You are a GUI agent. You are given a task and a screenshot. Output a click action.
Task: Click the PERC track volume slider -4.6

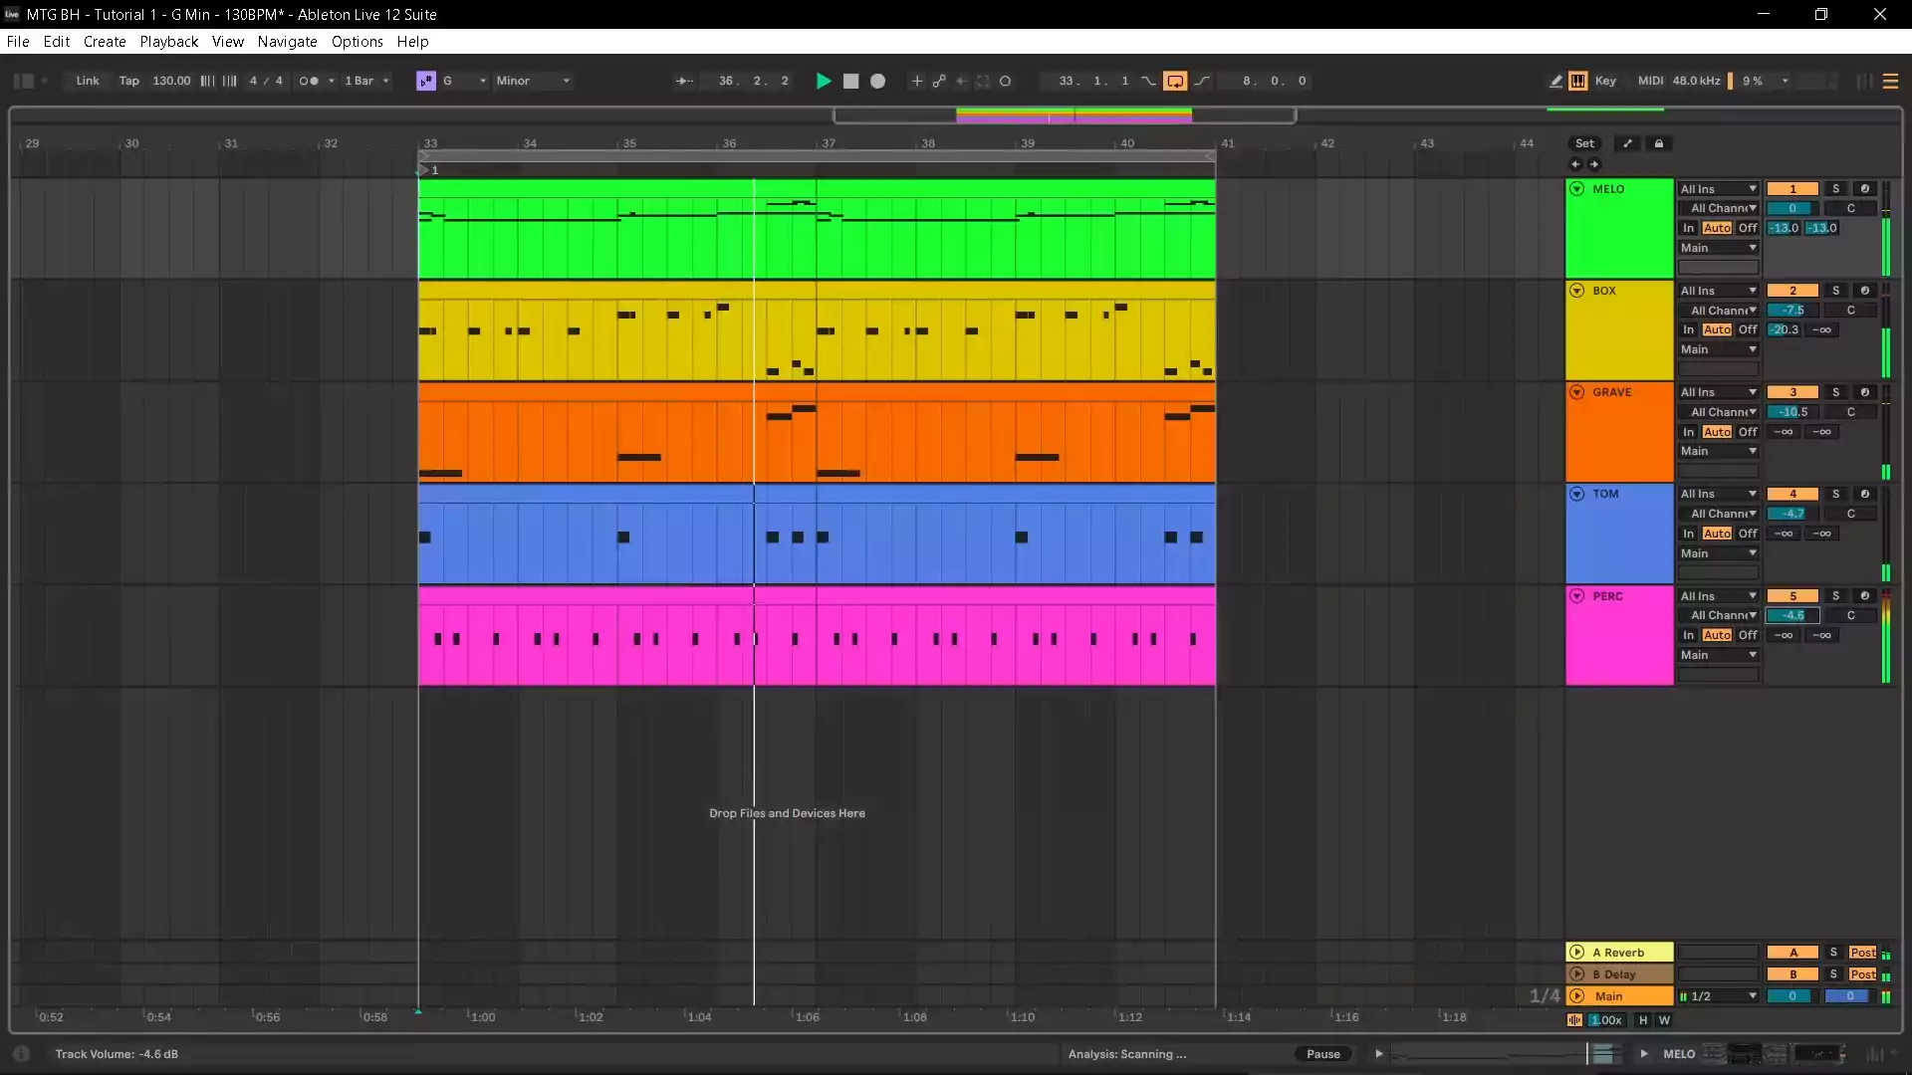pyautogui.click(x=1792, y=615)
